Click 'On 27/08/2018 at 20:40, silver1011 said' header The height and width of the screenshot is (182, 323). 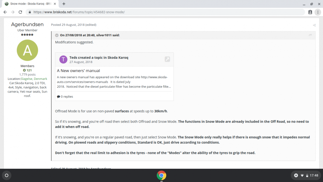coord(90,35)
